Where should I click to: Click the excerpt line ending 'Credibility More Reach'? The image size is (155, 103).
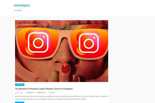click(51, 99)
